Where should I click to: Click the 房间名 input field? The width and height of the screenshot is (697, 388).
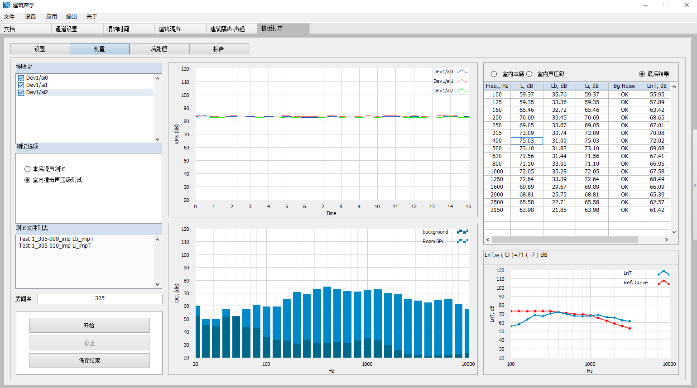[x=100, y=299]
